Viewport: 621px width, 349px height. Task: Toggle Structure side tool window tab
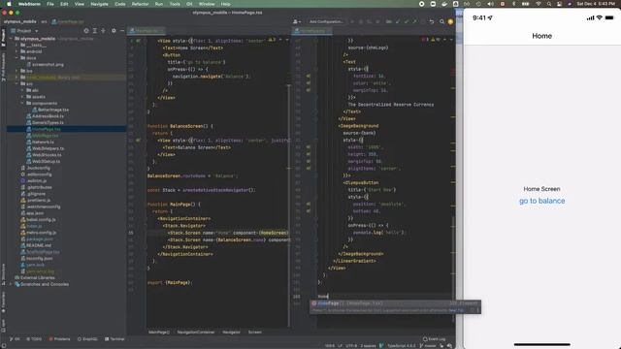[3, 274]
